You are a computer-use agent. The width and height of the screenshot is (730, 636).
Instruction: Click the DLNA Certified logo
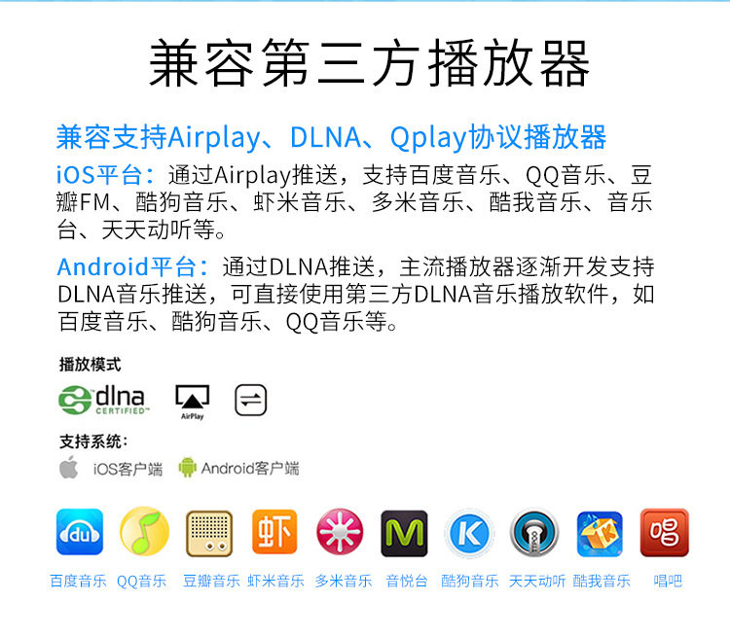103,400
